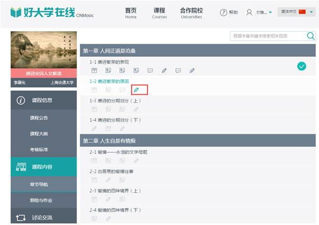Expand the 讨论交流 sidebar section
This screenshot has width=319, height=225.
tap(43, 217)
